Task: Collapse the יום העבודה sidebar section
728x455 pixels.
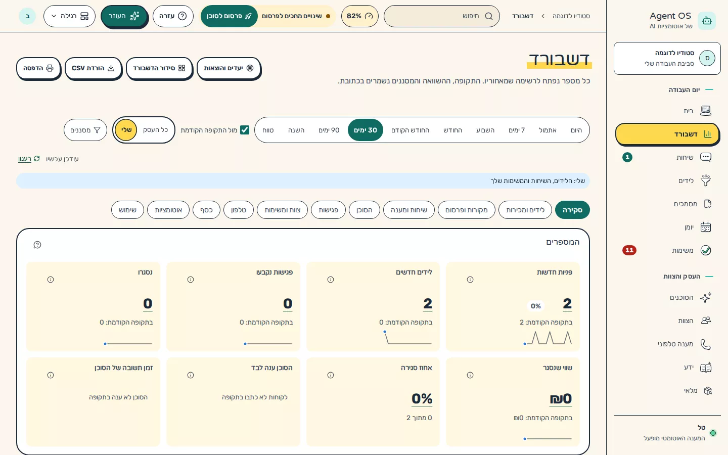Action: tap(691, 89)
